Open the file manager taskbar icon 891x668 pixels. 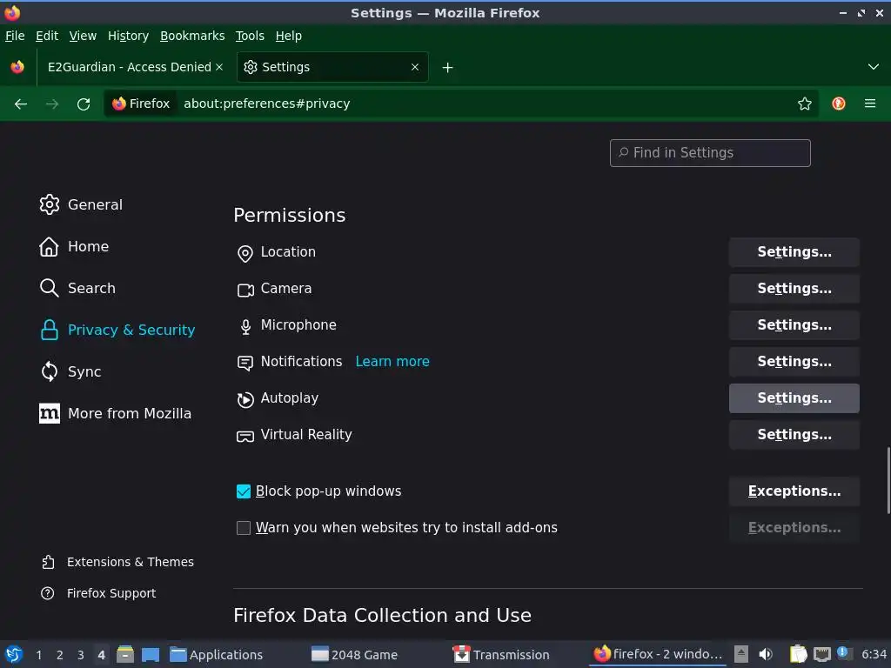(x=125, y=654)
